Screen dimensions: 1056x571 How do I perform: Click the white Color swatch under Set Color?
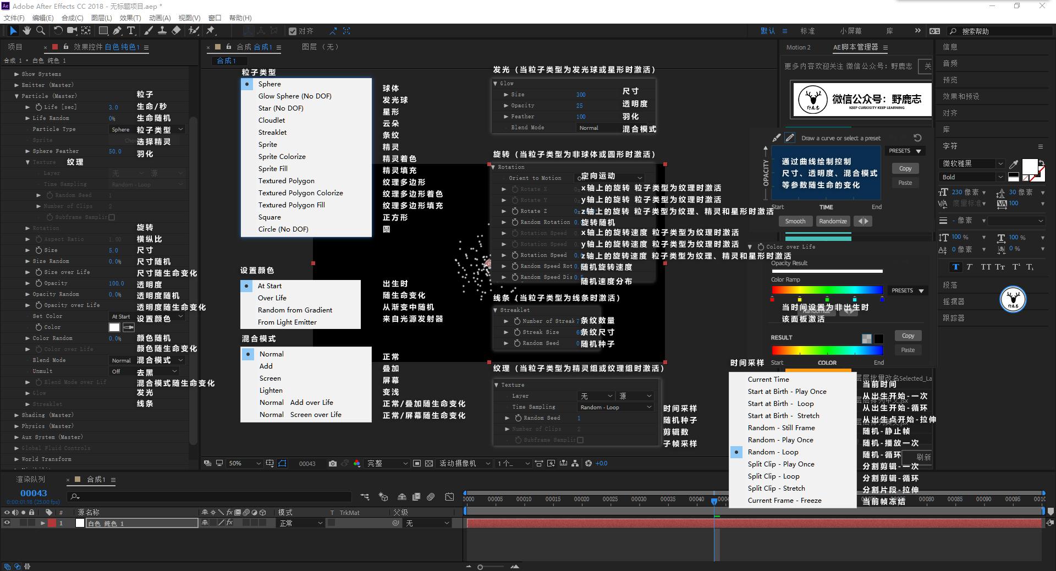click(114, 327)
